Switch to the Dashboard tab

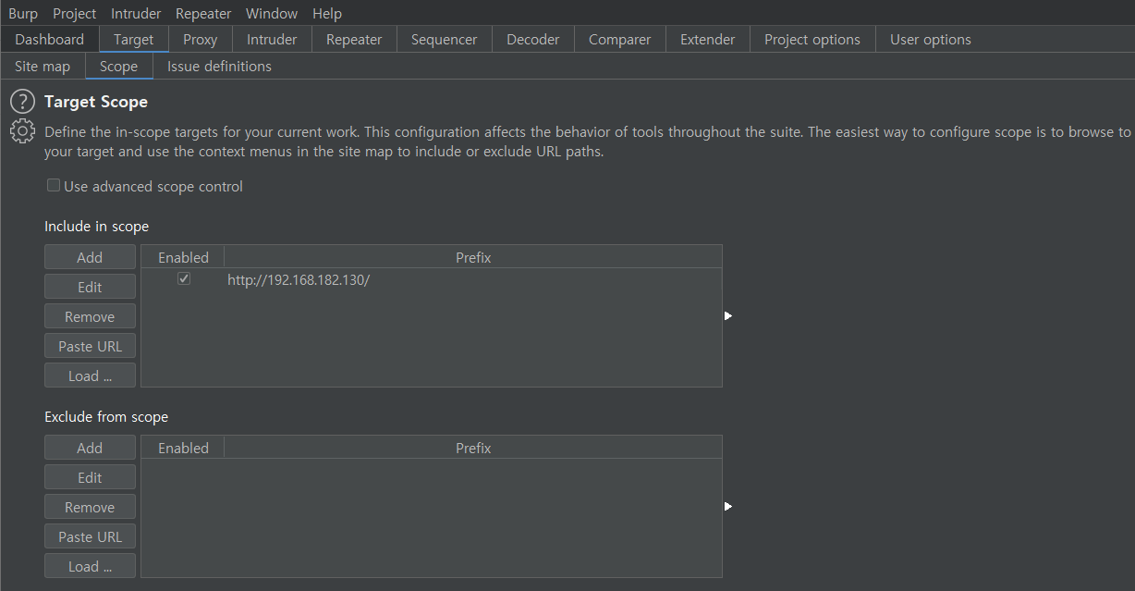50,40
